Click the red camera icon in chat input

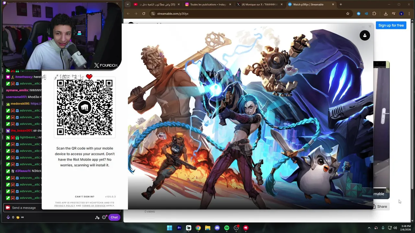point(8,208)
